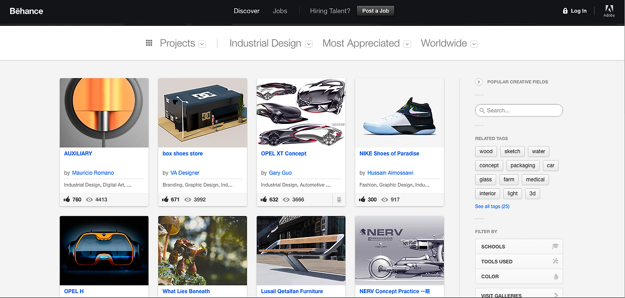Open the AUXILIARY project thumbnail
This screenshot has height=298, width=625.
pyautogui.click(x=104, y=113)
